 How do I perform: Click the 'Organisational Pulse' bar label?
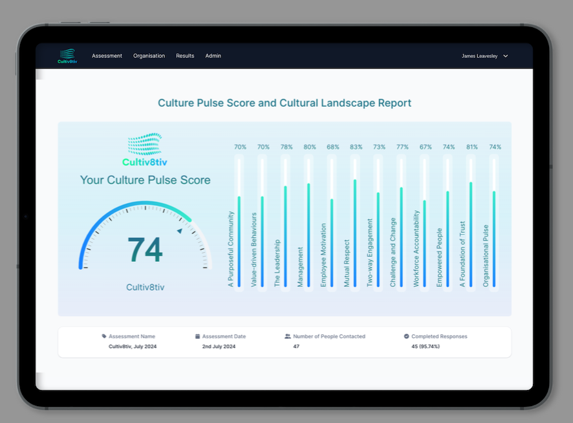(486, 256)
